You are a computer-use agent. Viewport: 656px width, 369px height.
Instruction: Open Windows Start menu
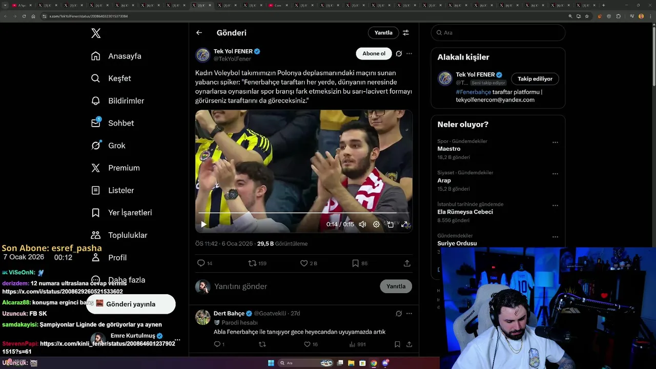pyautogui.click(x=271, y=363)
